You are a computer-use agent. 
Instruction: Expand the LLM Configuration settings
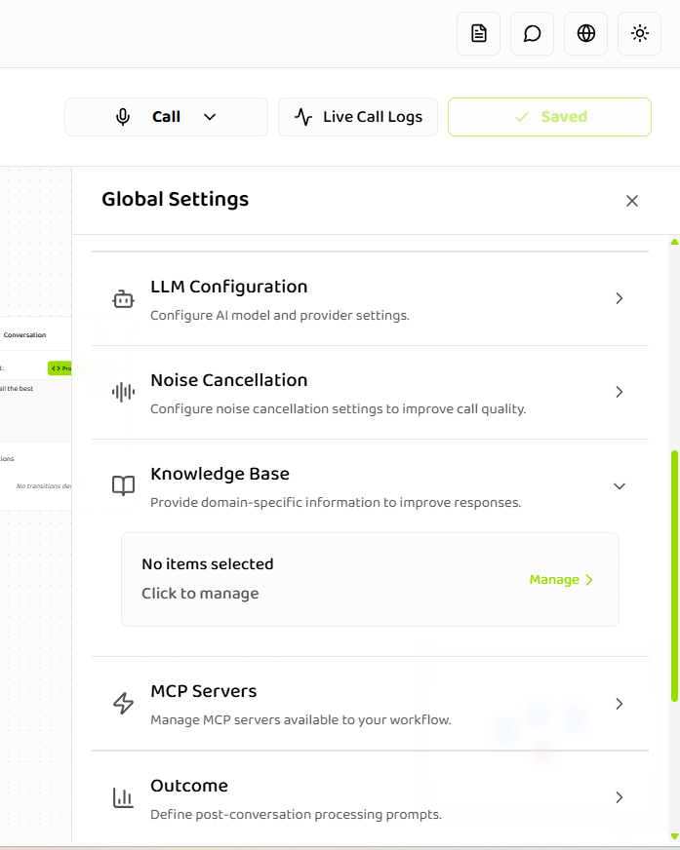pos(620,298)
